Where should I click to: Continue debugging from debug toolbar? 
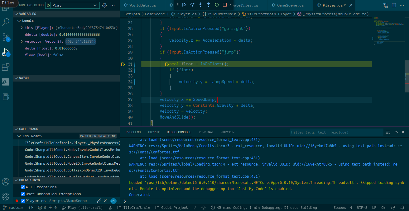pyautogui.click(x=184, y=5)
